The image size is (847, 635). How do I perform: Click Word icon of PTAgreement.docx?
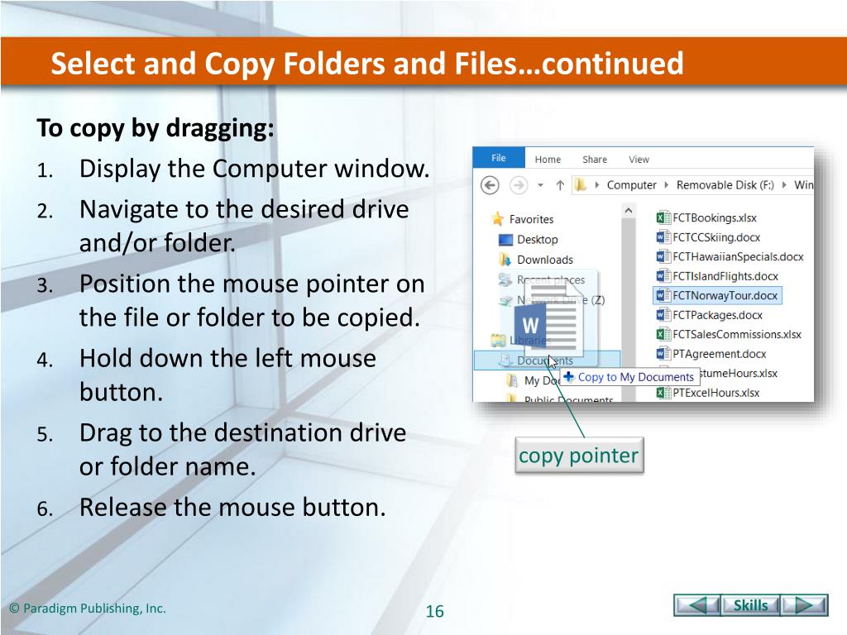(663, 354)
